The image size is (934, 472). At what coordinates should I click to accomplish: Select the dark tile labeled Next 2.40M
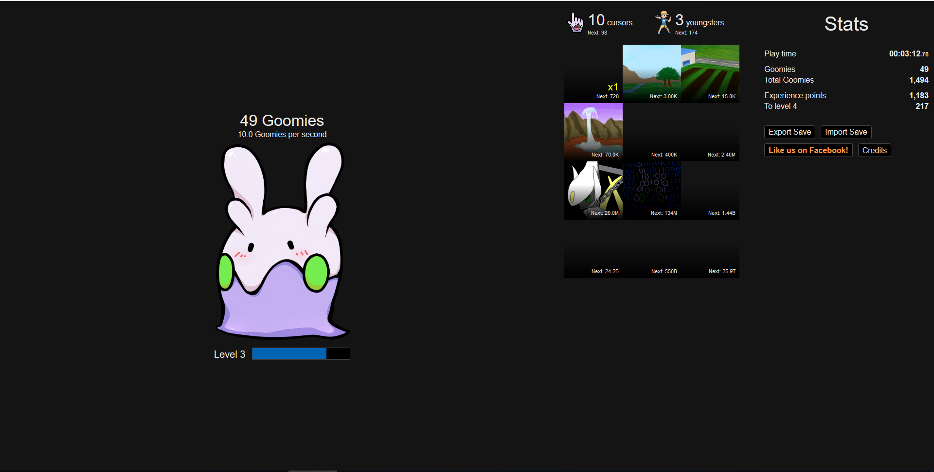click(x=710, y=132)
